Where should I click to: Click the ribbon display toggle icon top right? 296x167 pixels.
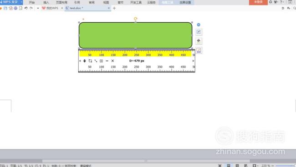(x=290, y=2)
